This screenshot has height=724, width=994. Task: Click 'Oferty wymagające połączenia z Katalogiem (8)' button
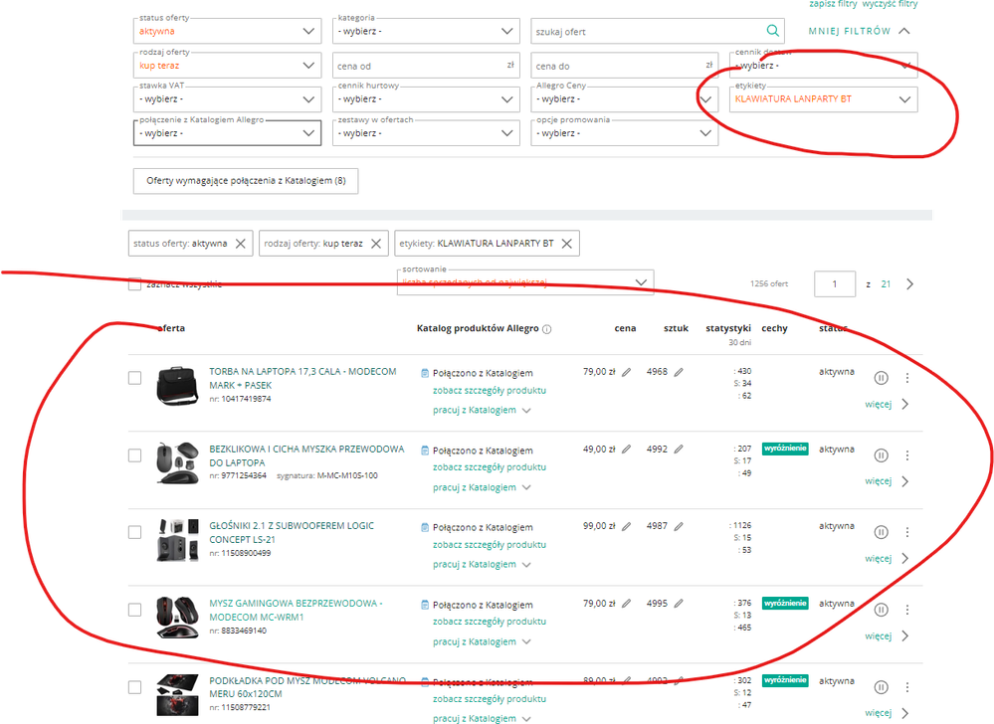coord(246,181)
